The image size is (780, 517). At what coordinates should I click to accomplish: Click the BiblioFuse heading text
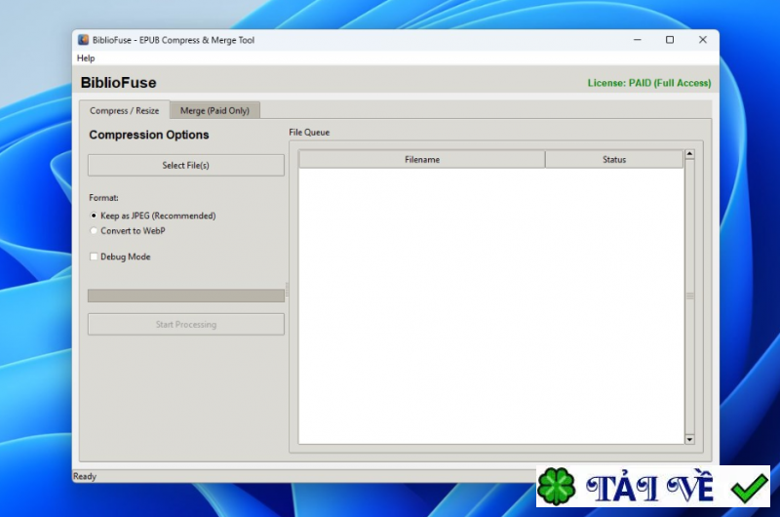pos(118,83)
